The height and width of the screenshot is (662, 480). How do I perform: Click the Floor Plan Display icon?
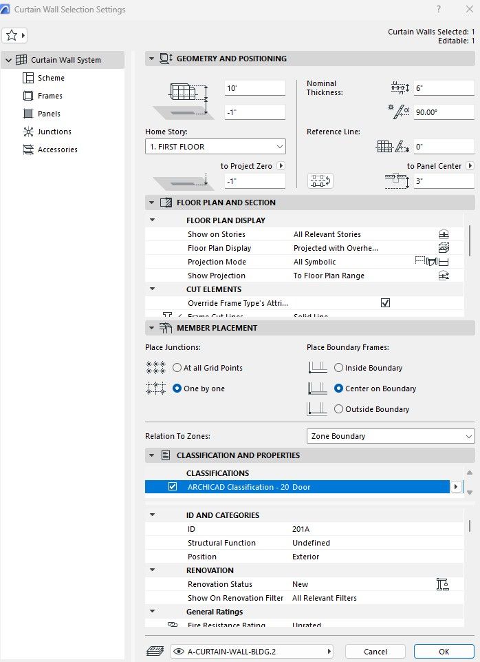[x=444, y=248]
